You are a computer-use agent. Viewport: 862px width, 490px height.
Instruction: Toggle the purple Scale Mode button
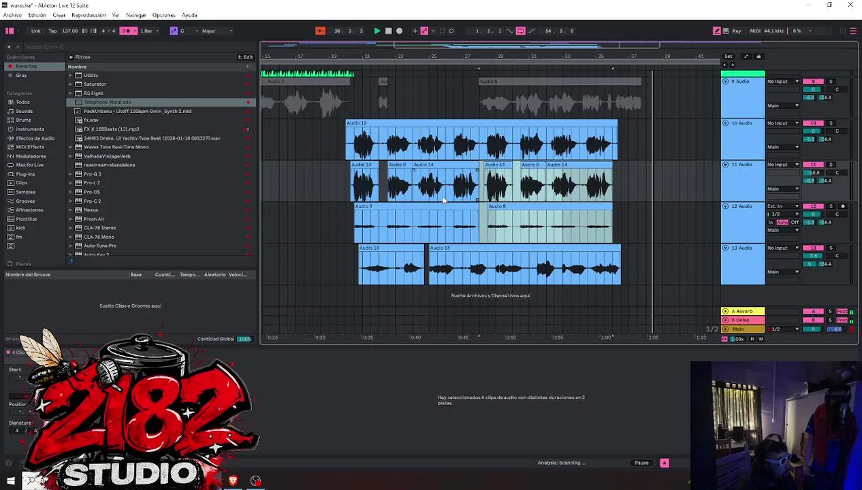(173, 31)
